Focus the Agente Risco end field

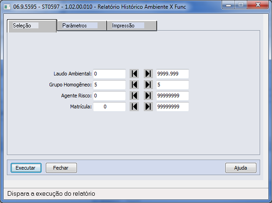point(173,96)
